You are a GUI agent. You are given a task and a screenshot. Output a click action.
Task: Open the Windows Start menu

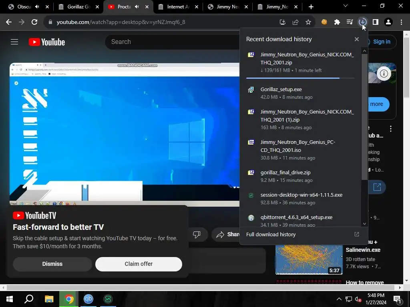[x=10, y=299]
